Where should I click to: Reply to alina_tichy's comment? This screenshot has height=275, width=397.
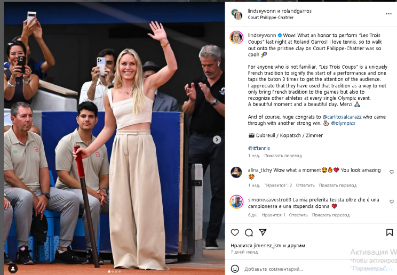click(305, 185)
